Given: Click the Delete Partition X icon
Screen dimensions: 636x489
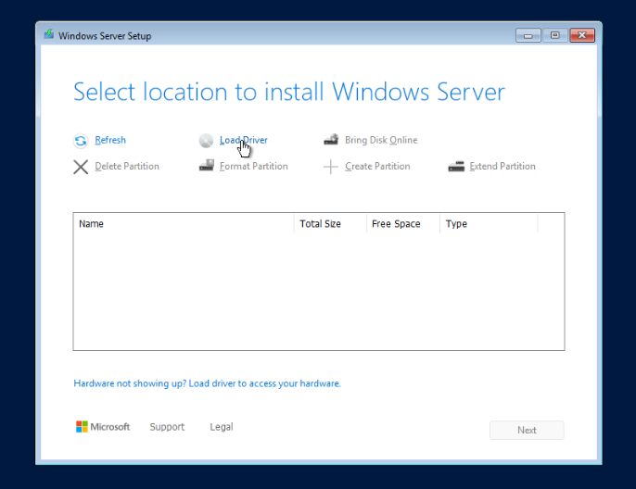Looking at the screenshot, I should tap(81, 167).
